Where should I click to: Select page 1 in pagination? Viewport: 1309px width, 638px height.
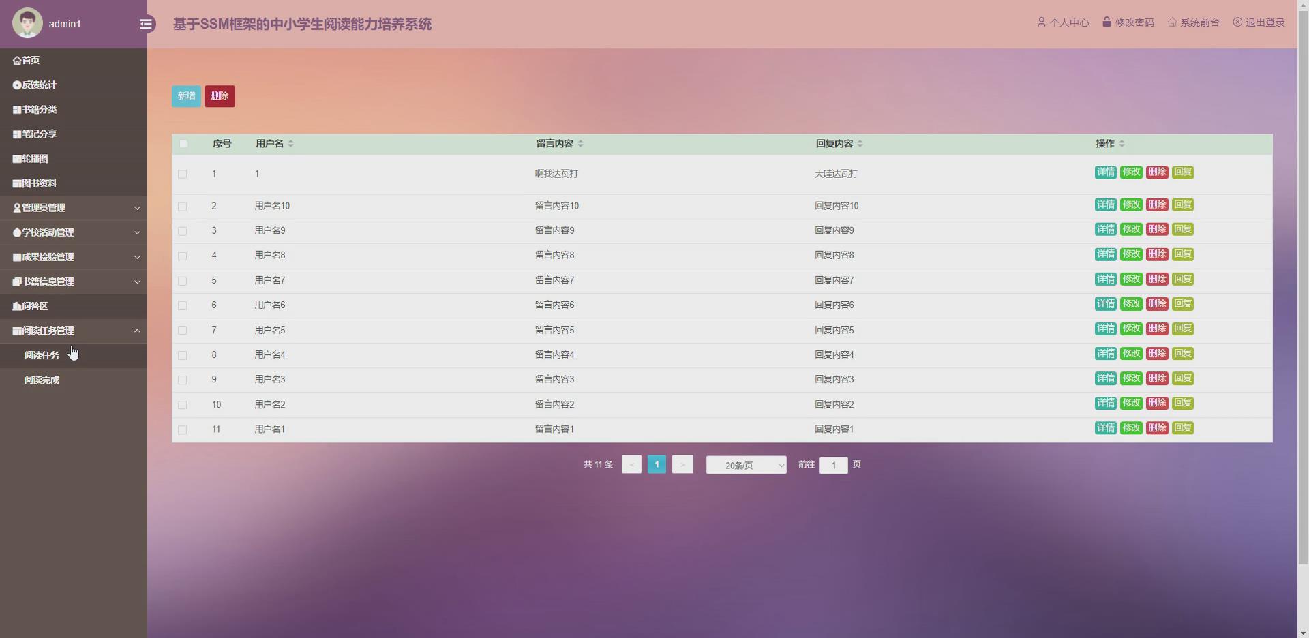pos(657,465)
